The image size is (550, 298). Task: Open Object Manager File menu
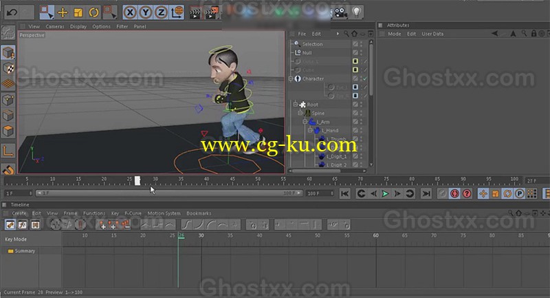coord(302,34)
